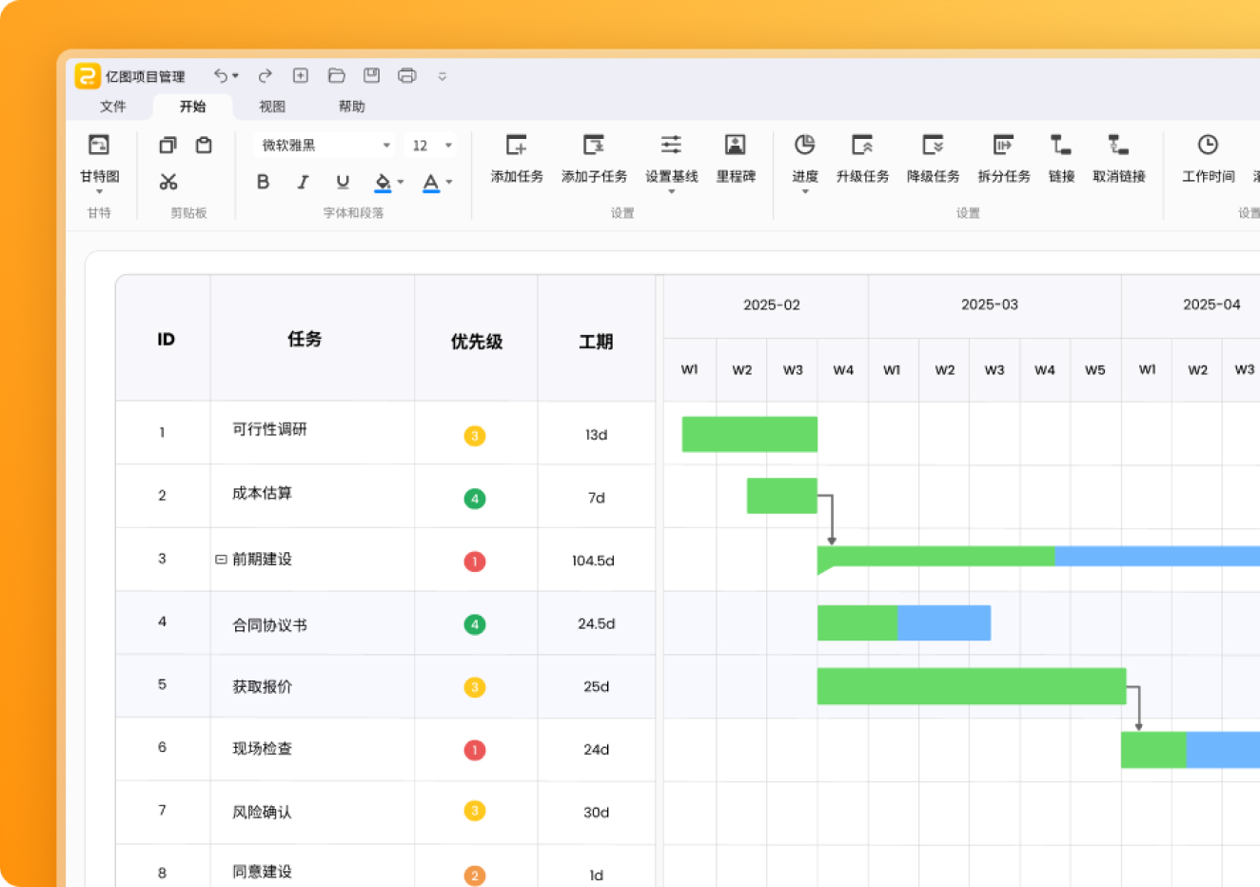Click the 优先级 column header
This screenshot has height=887, width=1260.
coord(476,341)
